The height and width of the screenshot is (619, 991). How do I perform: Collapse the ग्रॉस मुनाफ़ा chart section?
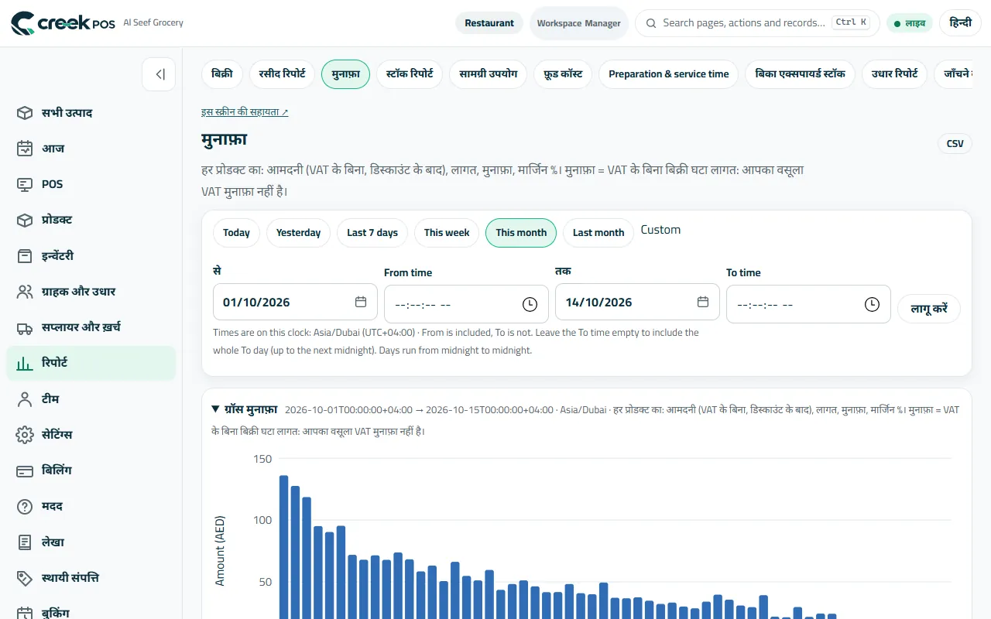click(x=216, y=409)
